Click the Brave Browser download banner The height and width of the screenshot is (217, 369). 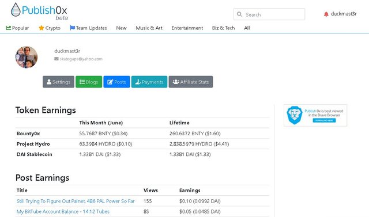pos(315,115)
